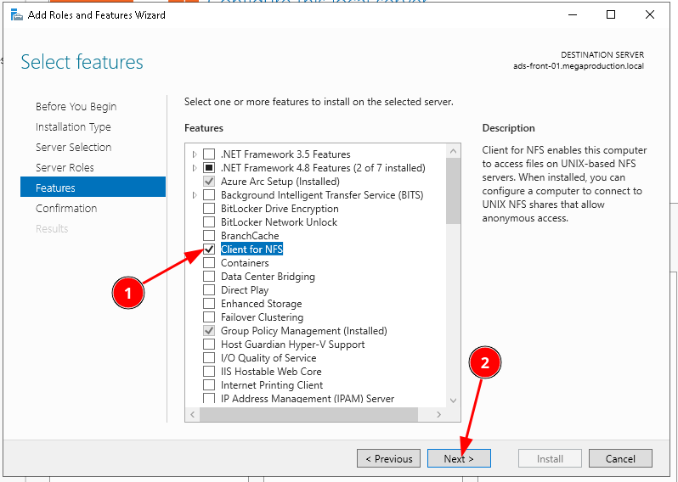Uncheck the Client for NFS checkbox

(209, 249)
